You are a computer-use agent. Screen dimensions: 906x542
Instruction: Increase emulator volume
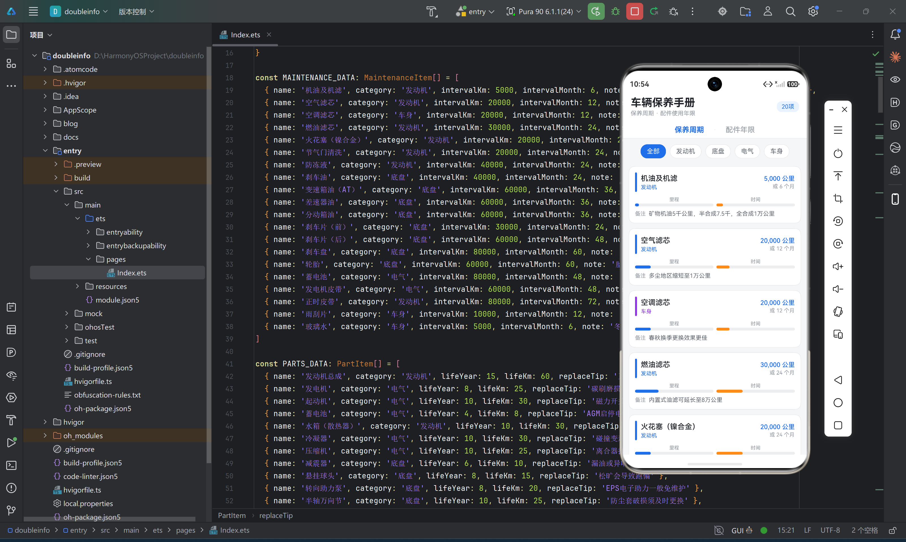tap(838, 266)
